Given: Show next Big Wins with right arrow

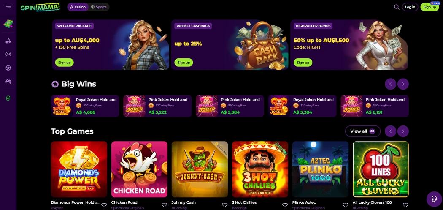Looking at the screenshot, I should click(403, 84).
